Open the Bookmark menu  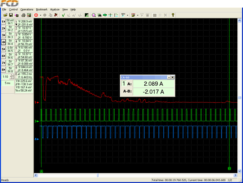42,9
